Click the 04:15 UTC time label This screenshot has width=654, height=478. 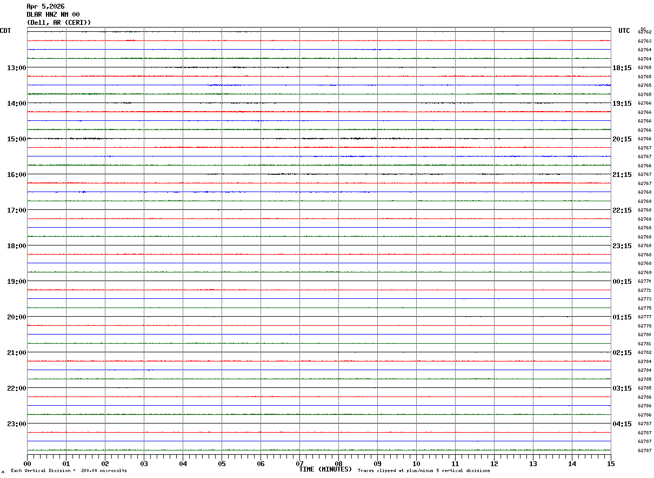click(622, 424)
